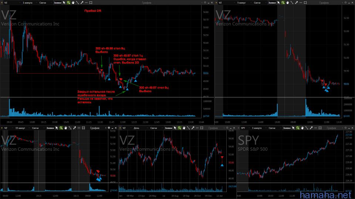Image resolution: width=355 pixels, height=199 pixels.
Task: Select the cursor tool in День chart
Action: point(175,128)
